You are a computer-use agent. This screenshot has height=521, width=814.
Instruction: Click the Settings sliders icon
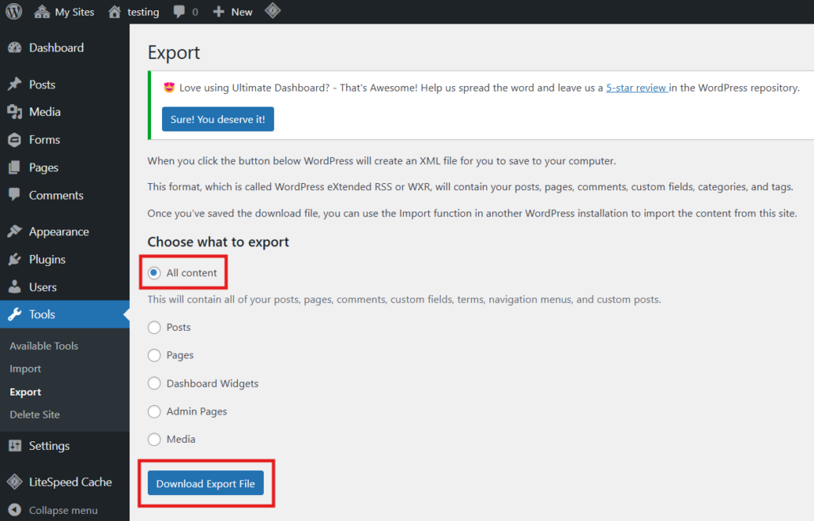pyautogui.click(x=15, y=445)
